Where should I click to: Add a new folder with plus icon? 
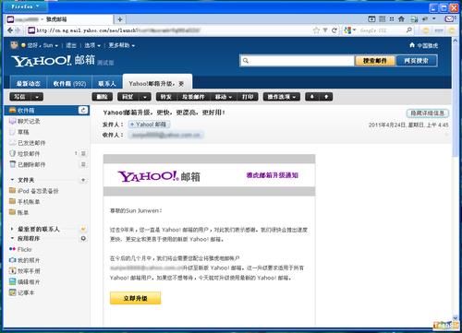point(83,180)
